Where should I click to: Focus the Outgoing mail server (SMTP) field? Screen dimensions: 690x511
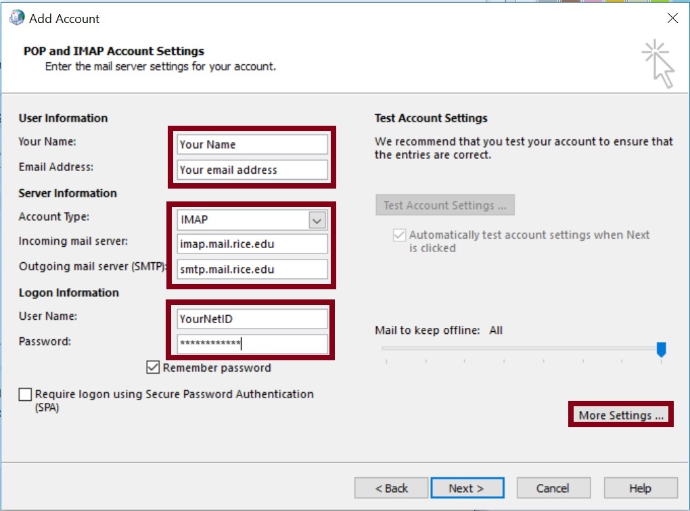click(252, 269)
